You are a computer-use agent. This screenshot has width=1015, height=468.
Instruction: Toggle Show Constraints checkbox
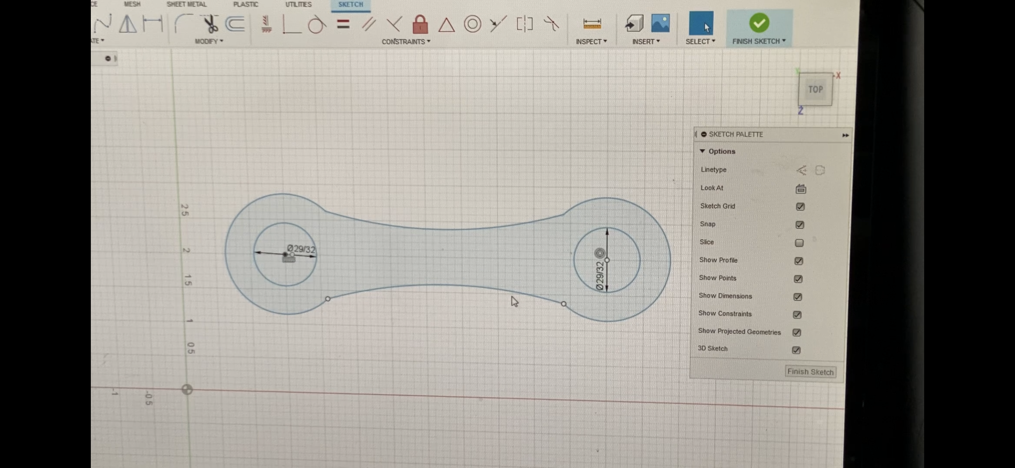point(797,314)
